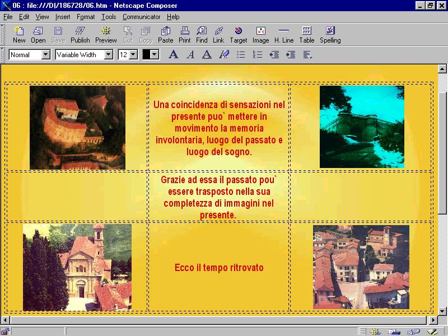
Task: Open the Communicator menu
Action: point(142,17)
